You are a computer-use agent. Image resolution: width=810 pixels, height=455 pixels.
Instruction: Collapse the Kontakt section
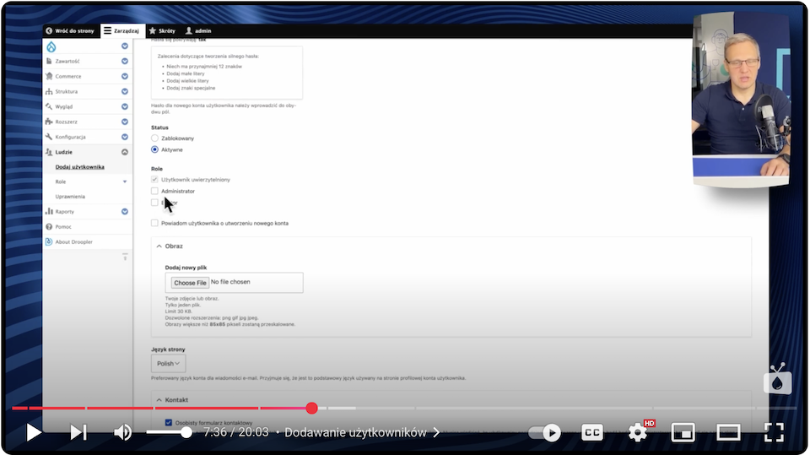click(159, 399)
